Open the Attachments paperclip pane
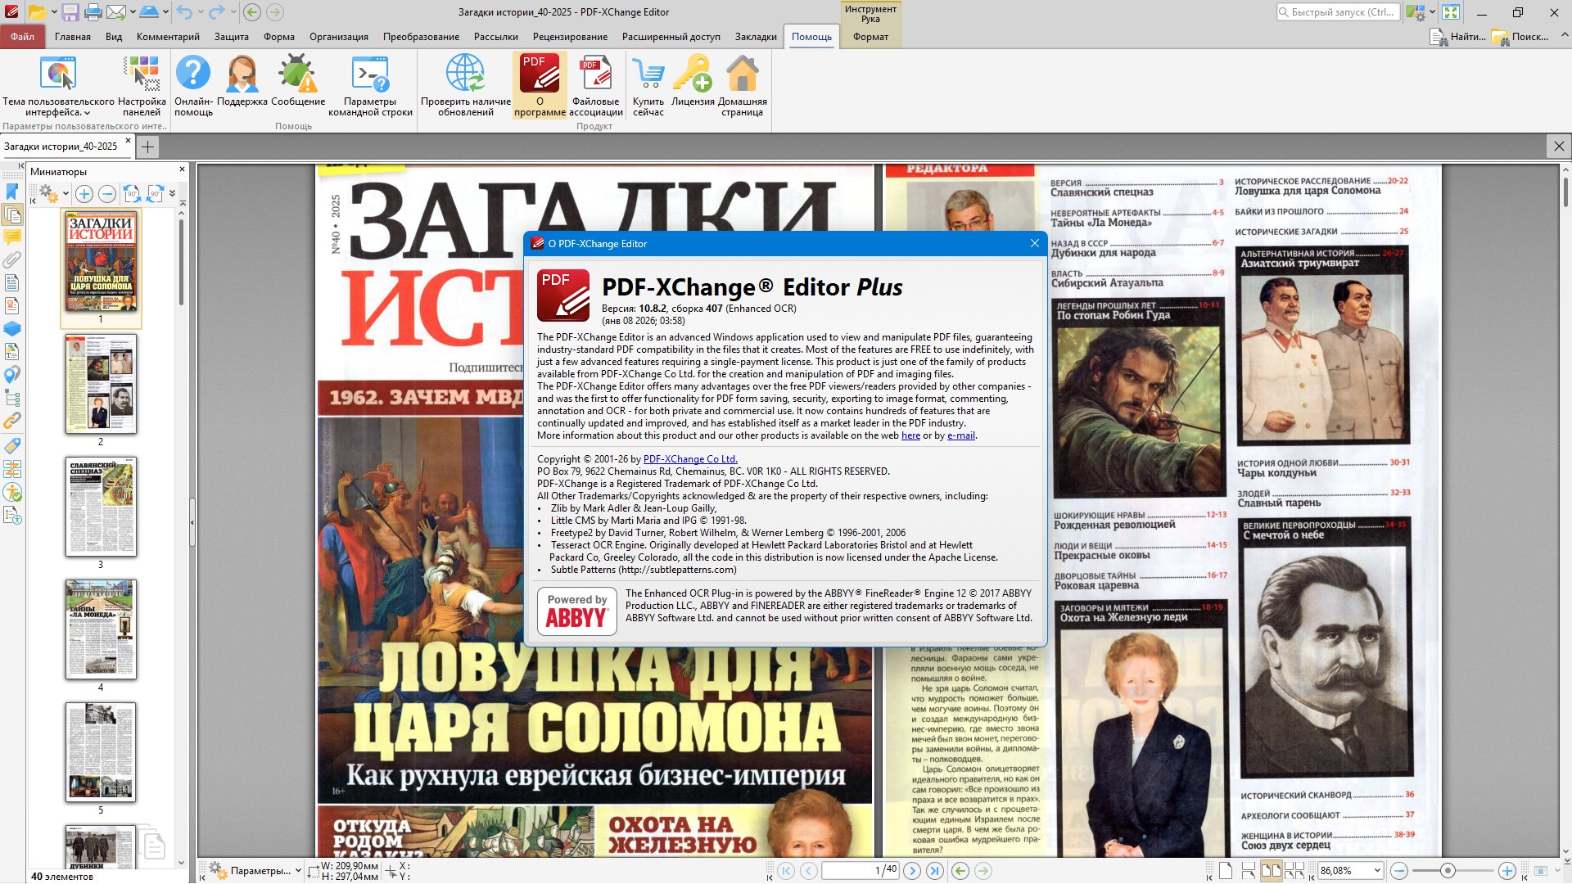The width and height of the screenshot is (1572, 884). [11, 260]
